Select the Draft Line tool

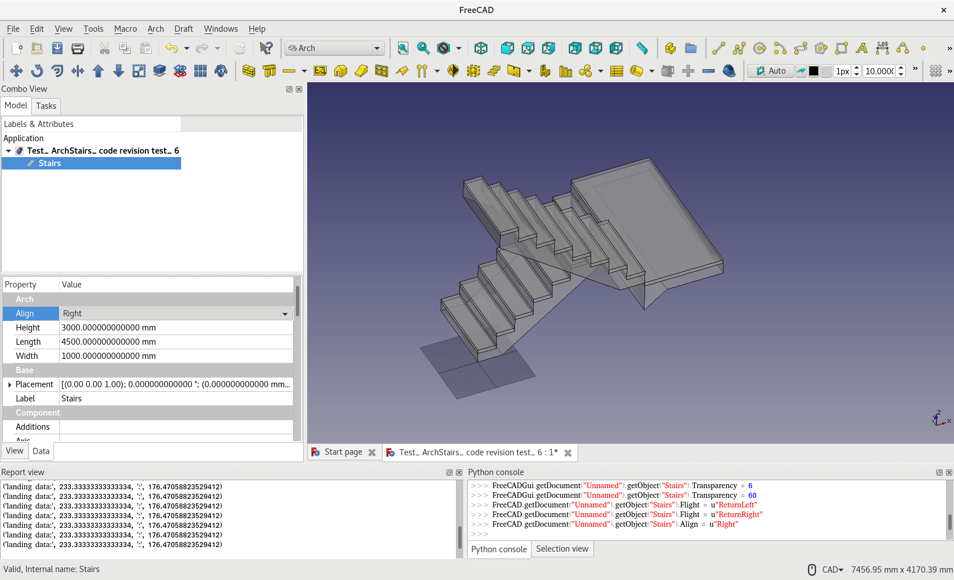pos(718,48)
